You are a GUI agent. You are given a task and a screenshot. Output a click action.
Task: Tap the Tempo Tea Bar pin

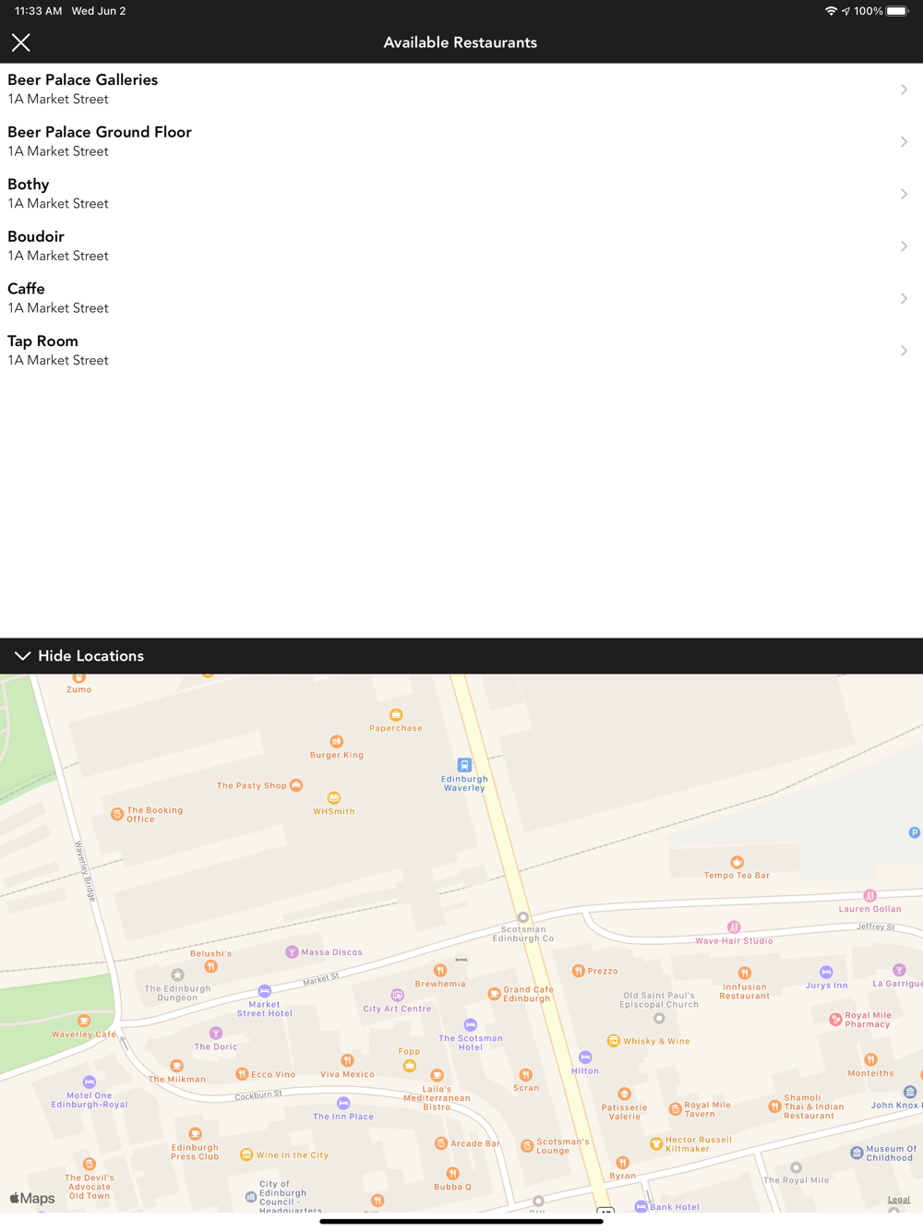pos(737,862)
